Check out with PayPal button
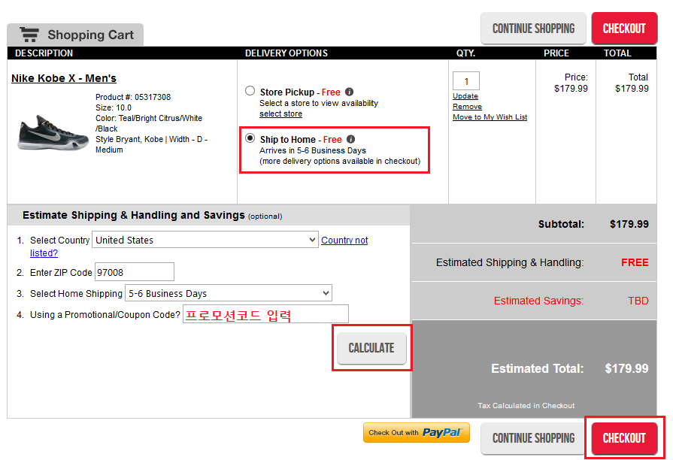 (x=417, y=432)
